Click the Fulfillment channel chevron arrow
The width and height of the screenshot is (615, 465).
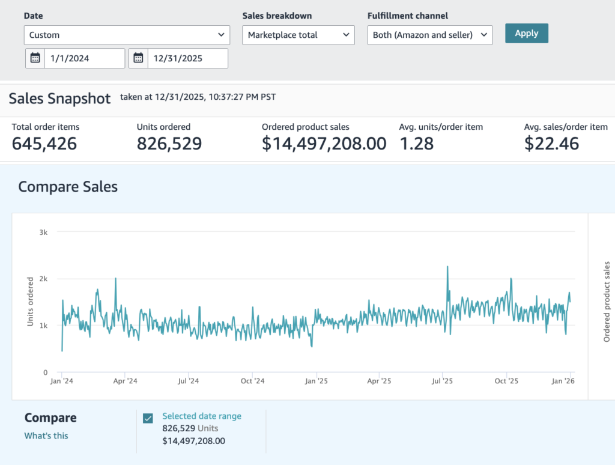[484, 35]
